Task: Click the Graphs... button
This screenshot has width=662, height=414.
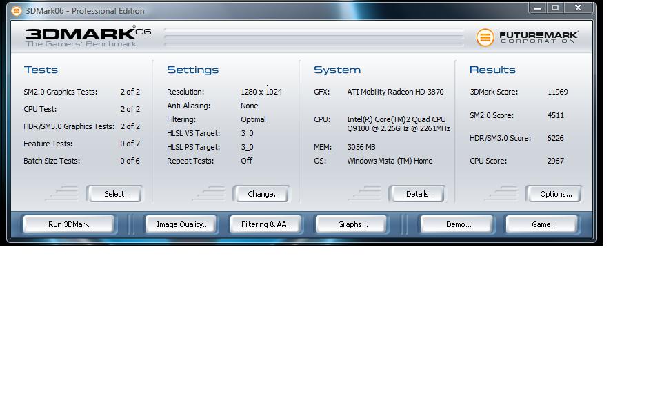Action: 352,224
